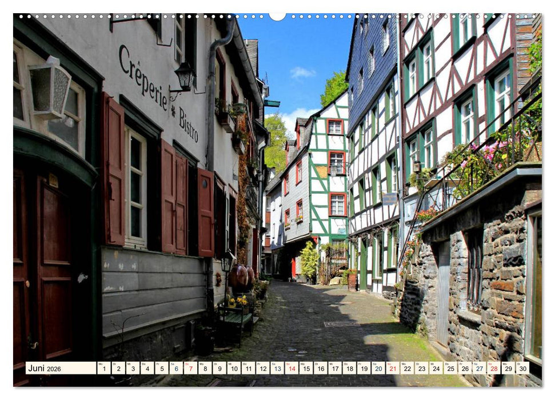Viewport: 555px width, 400px height.
Task: Click the red-highlighted Sunday 7
Action: (190, 368)
